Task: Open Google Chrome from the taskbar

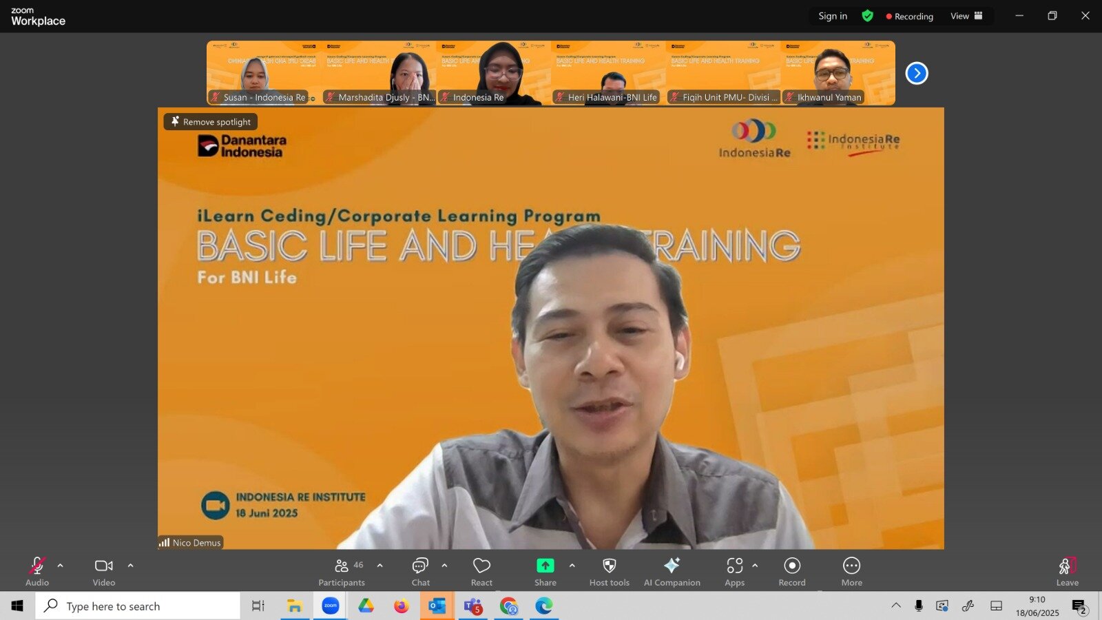Action: tap(509, 606)
